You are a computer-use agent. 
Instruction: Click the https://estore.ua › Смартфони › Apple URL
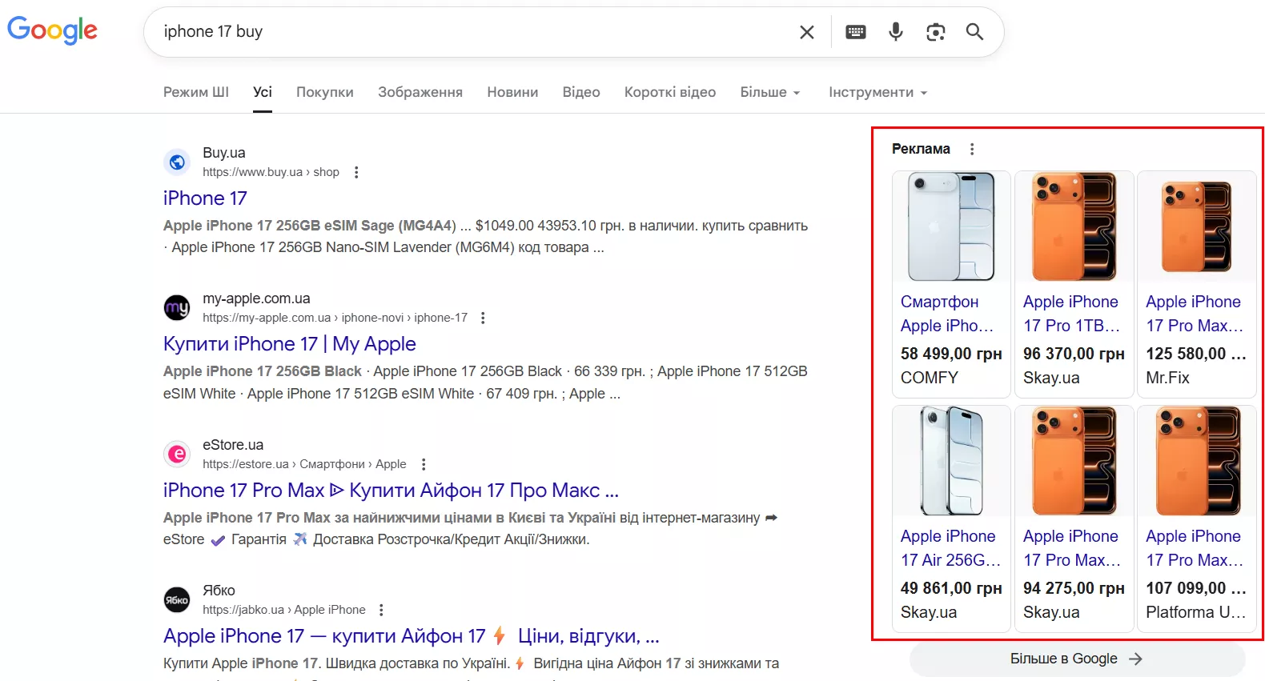coord(304,464)
